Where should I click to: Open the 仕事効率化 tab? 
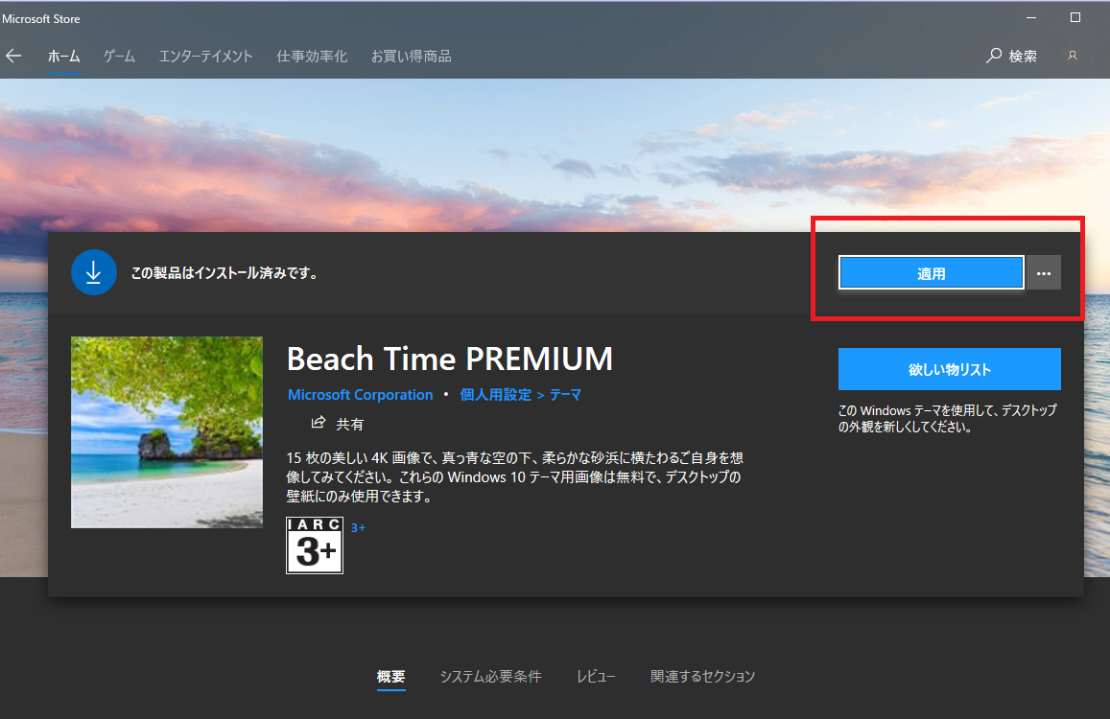pyautogui.click(x=312, y=56)
